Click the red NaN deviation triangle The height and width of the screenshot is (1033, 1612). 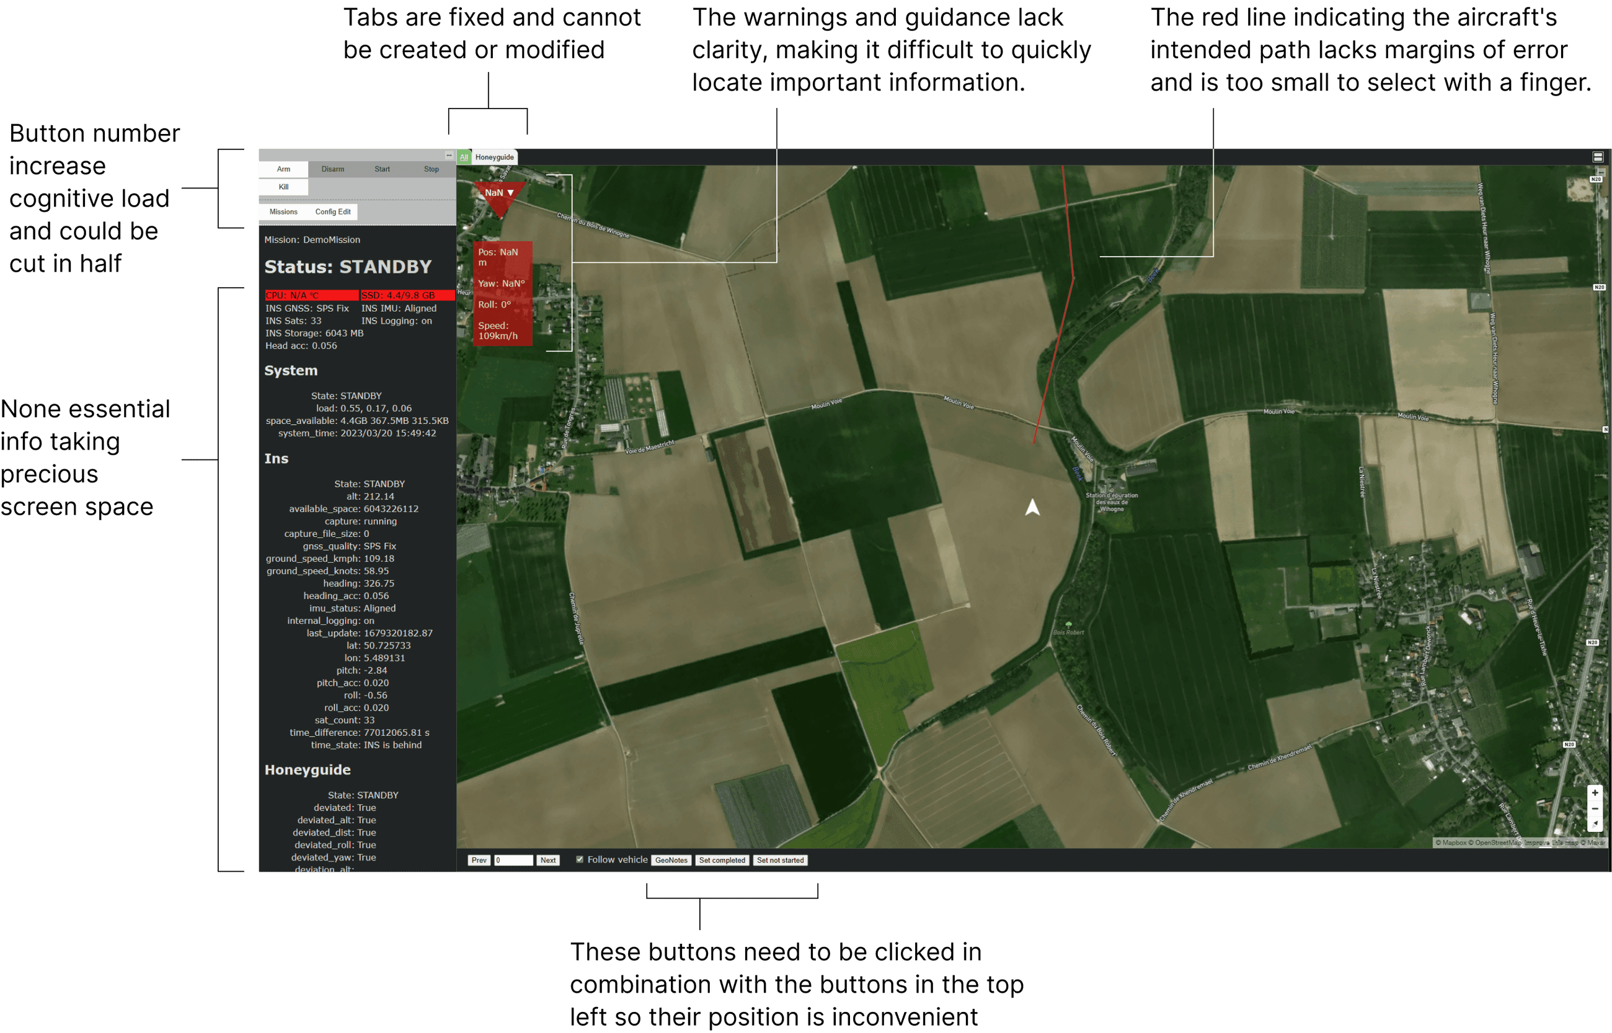(x=499, y=195)
